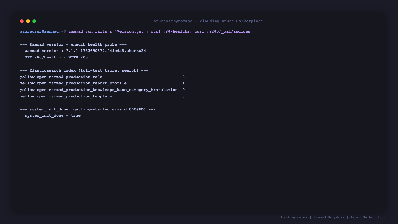Viewport: 398px width, 224px height.
Task: Click the 'Zammad version + unauth health probe' heading
Action: [73, 44]
